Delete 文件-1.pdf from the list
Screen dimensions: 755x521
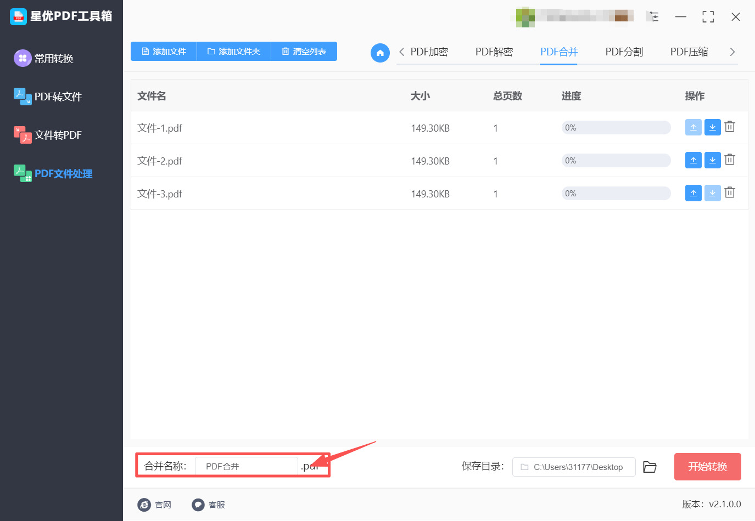coord(730,127)
